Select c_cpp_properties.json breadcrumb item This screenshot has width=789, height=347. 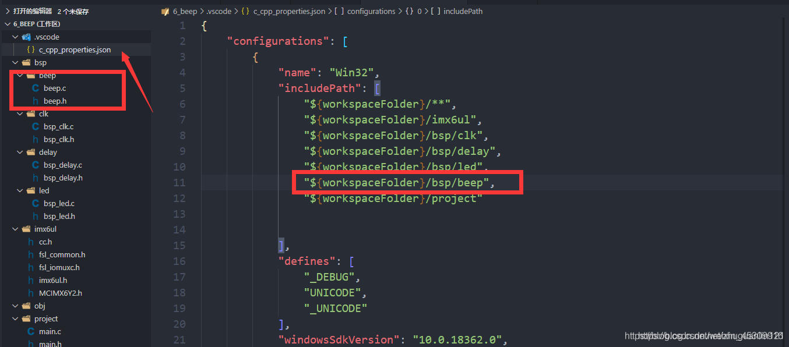[x=290, y=11]
